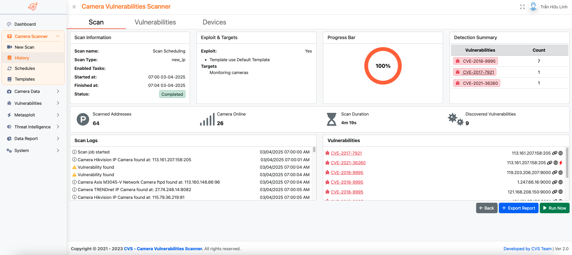This screenshot has height=255, width=572.
Task: Open the CVS - Camera Vulnerabilities Scanner footer link
Action: pyautogui.click(x=163, y=249)
